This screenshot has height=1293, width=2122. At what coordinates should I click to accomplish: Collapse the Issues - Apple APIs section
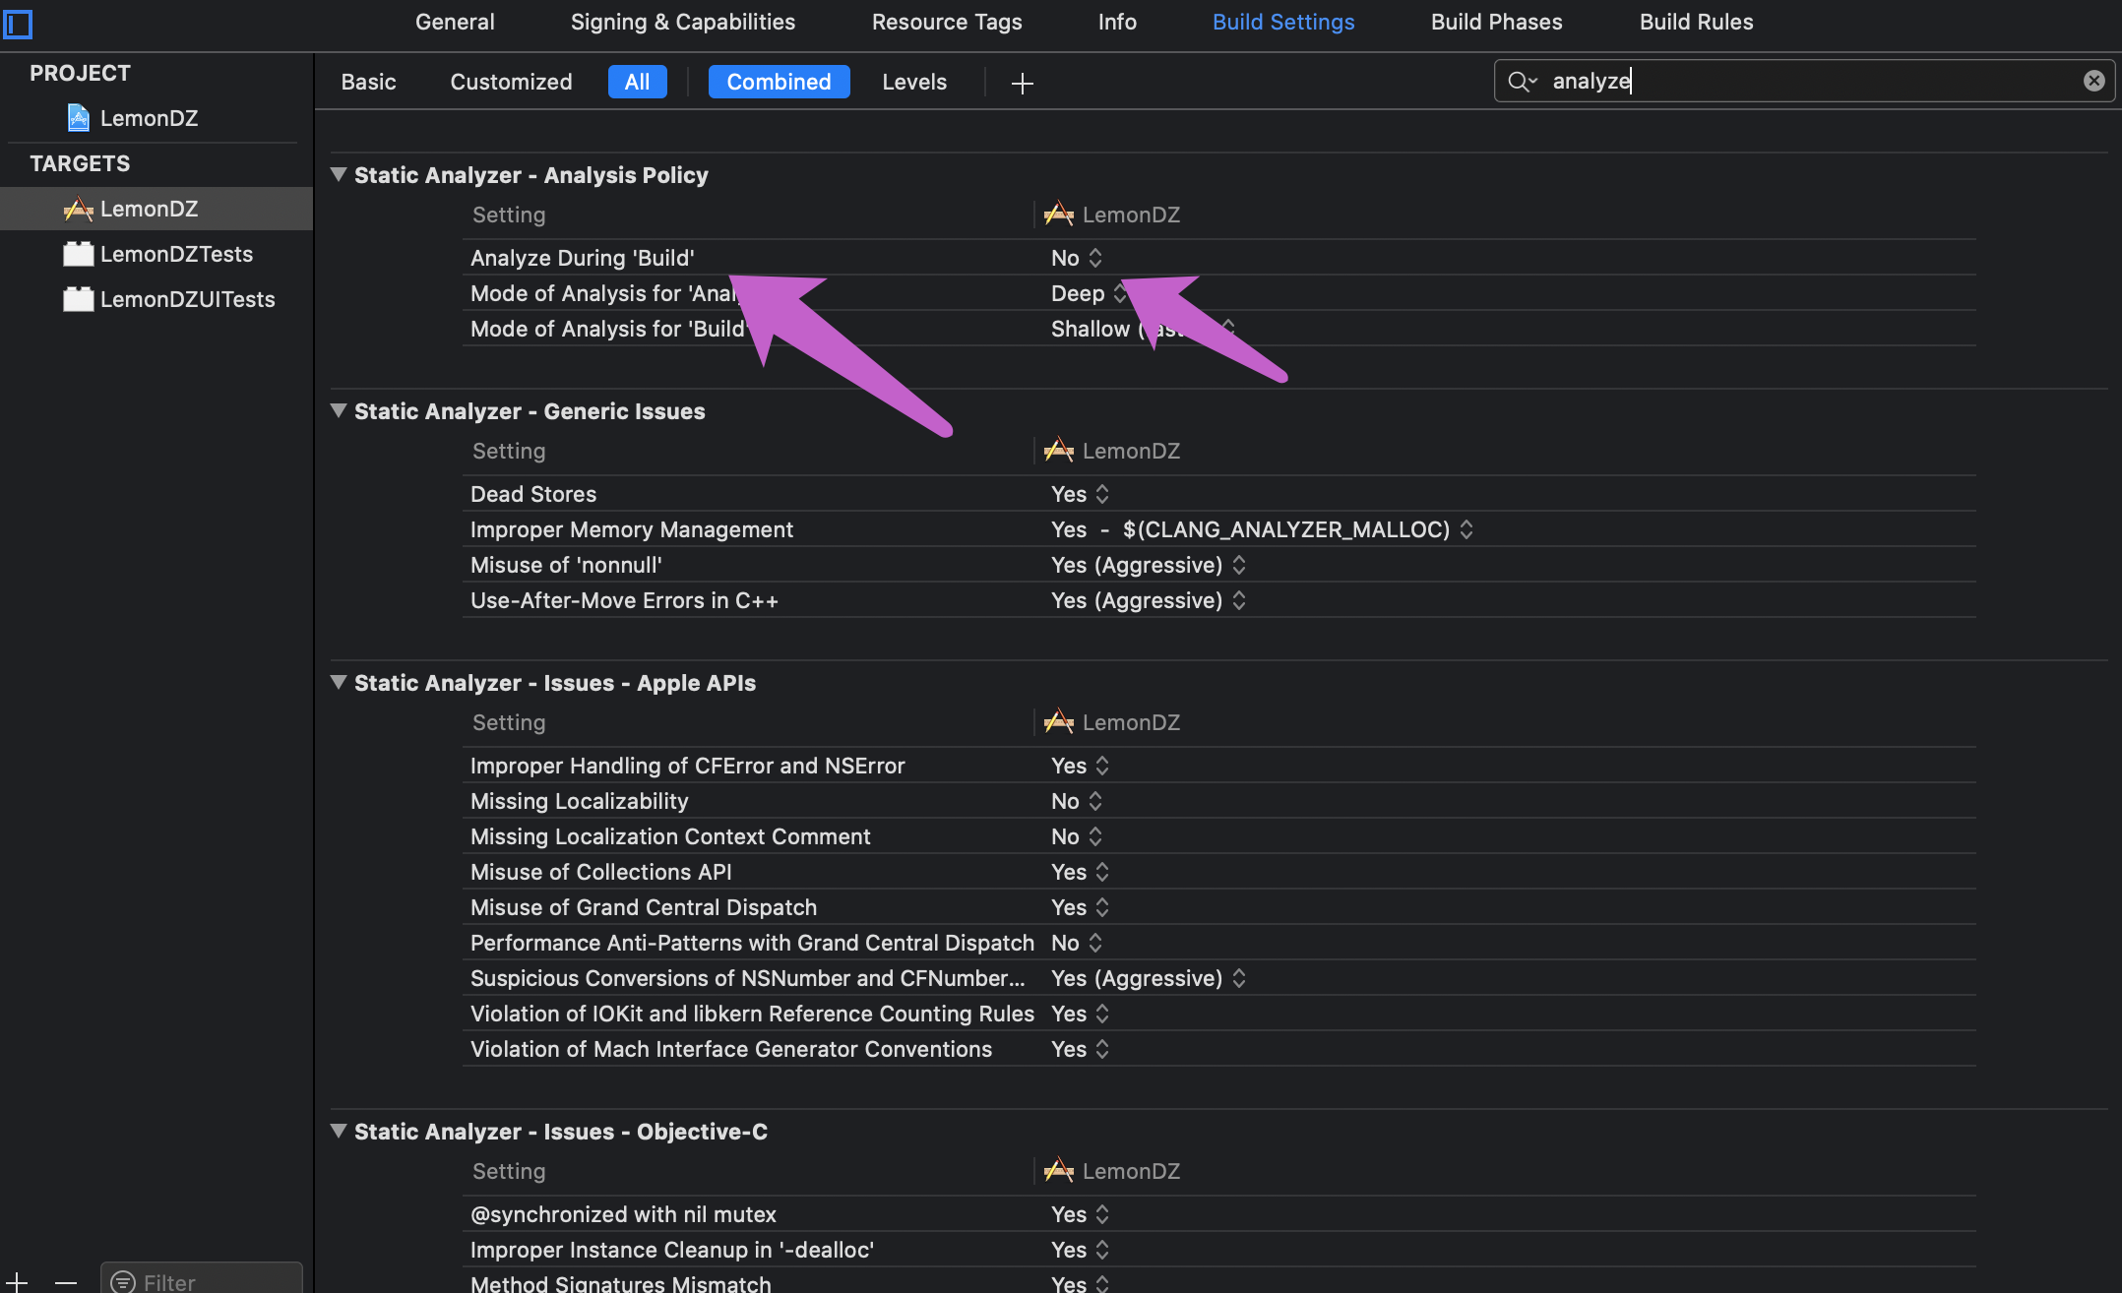[339, 683]
